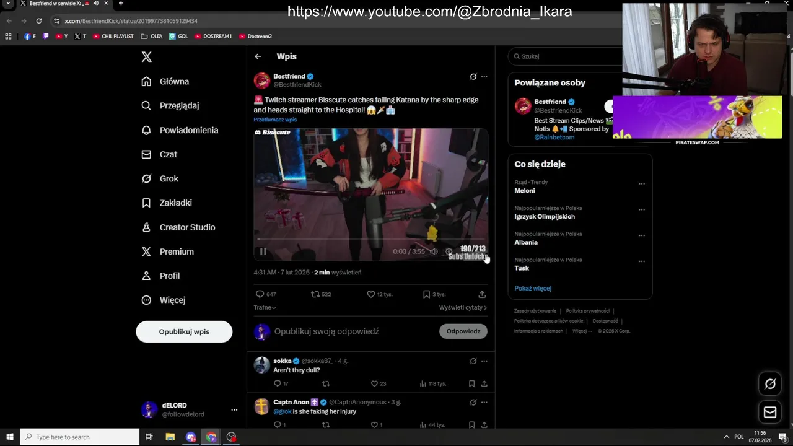This screenshot has width=793, height=446.
Task: Open the Windows Start menu
Action: tap(10, 437)
